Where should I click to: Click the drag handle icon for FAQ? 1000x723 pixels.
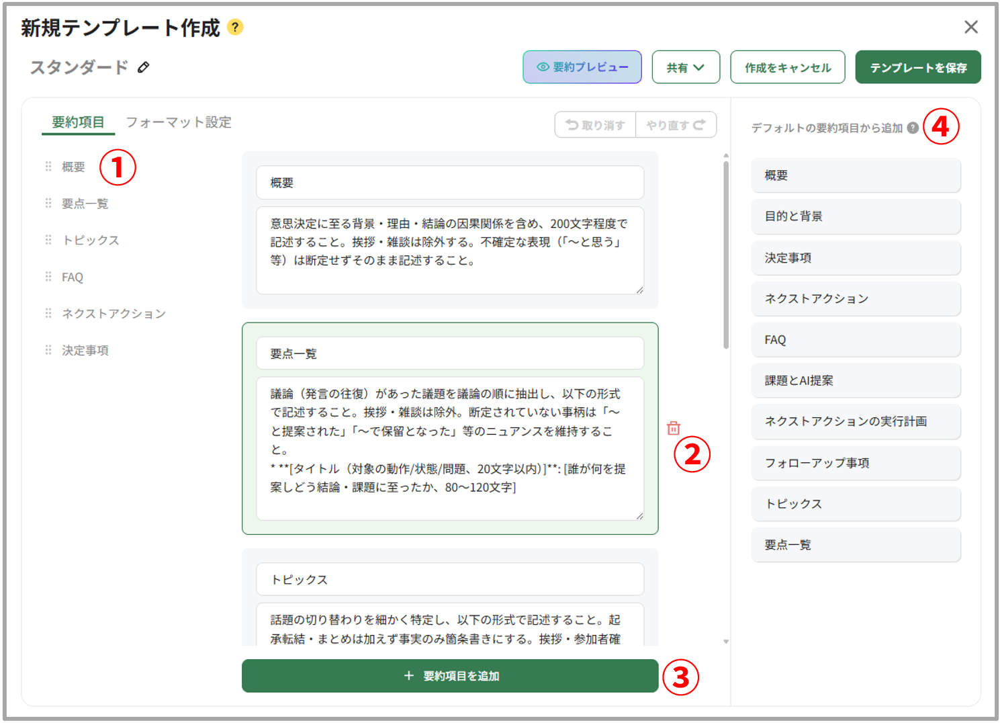point(48,276)
